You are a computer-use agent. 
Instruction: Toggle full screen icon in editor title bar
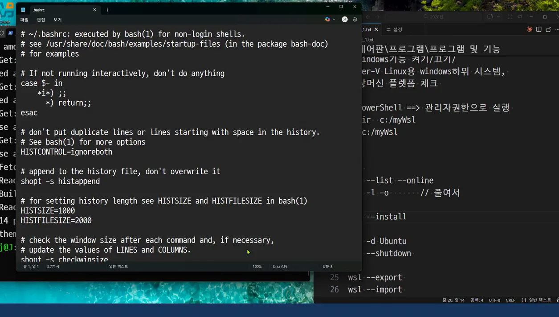[510, 17]
